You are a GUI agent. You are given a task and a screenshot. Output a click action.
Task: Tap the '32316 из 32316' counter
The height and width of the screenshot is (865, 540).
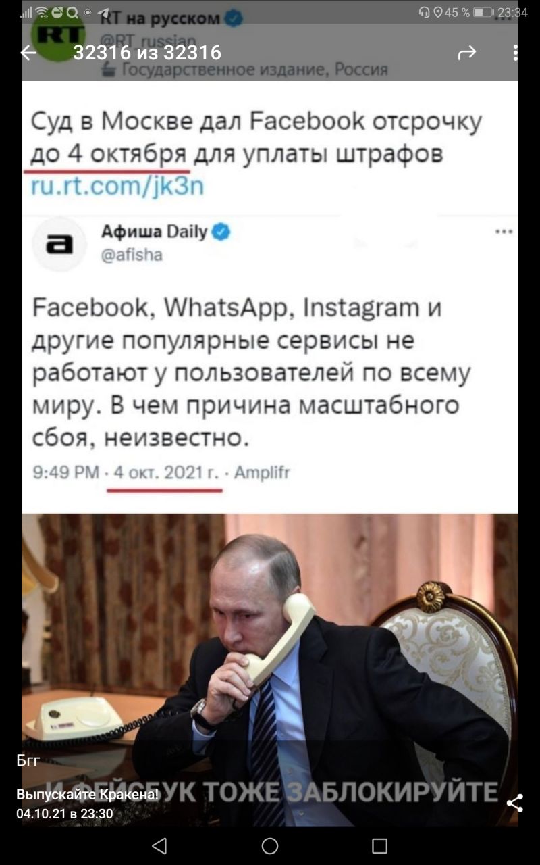147,53
